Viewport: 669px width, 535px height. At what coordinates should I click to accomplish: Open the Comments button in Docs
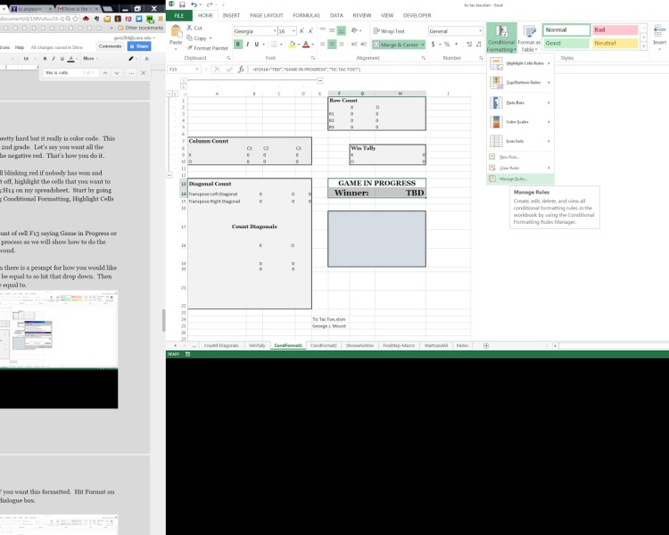tap(110, 45)
